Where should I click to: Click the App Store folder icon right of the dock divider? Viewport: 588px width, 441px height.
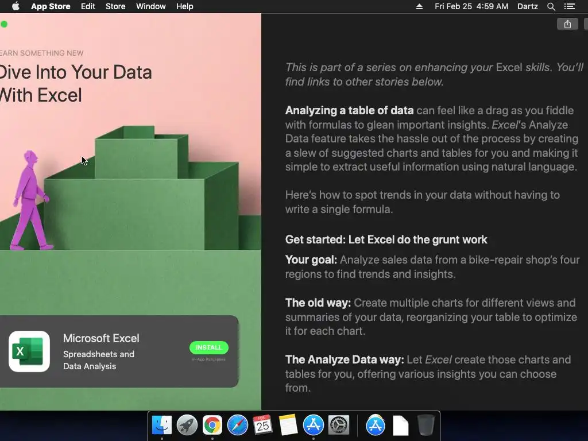376,425
